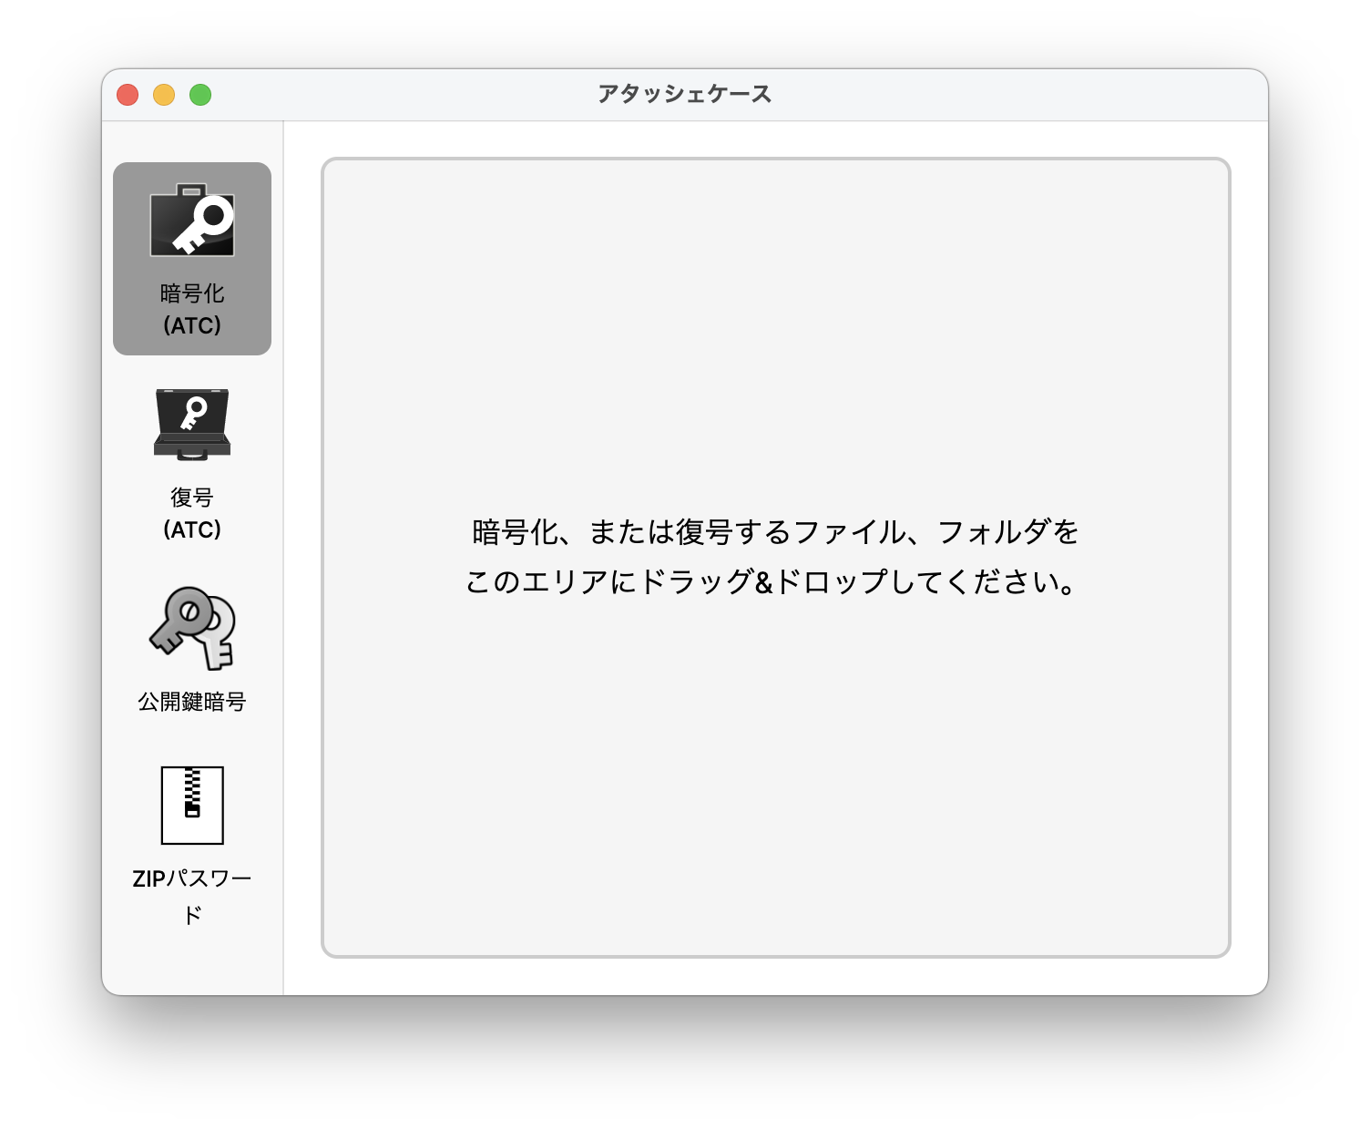Toggle the highlighted encryption mode selection
The height and width of the screenshot is (1130, 1370).
[191, 258]
